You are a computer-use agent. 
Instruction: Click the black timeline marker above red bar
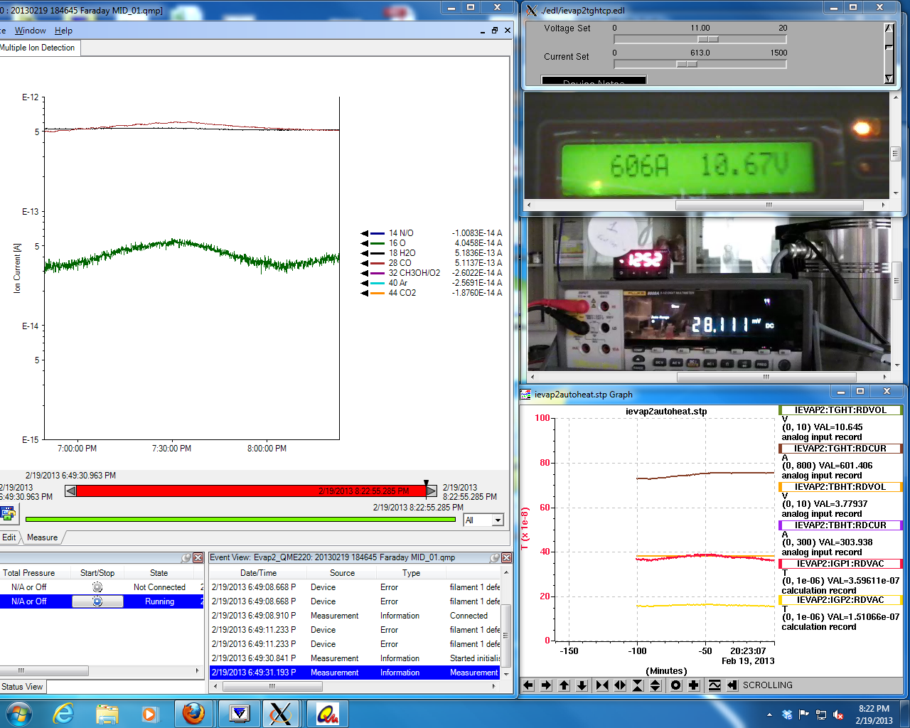click(x=426, y=483)
